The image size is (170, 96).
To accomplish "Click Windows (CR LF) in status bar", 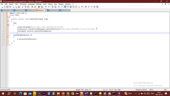I will tap(141, 90).
